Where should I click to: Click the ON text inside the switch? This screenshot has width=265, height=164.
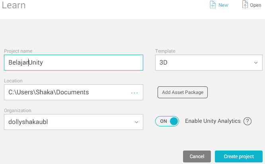pyautogui.click(x=164, y=121)
